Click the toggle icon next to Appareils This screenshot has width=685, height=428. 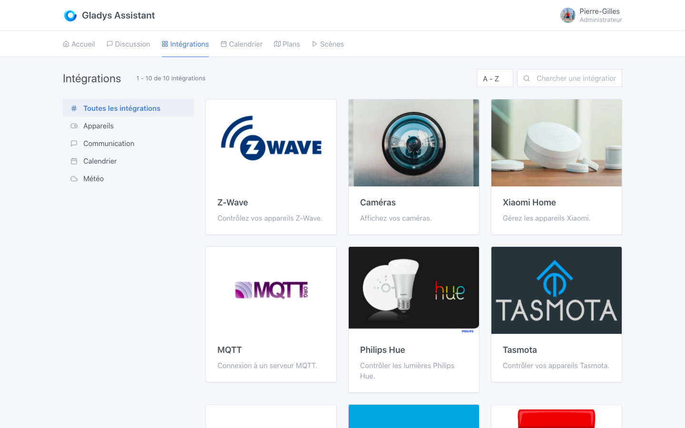click(x=74, y=126)
